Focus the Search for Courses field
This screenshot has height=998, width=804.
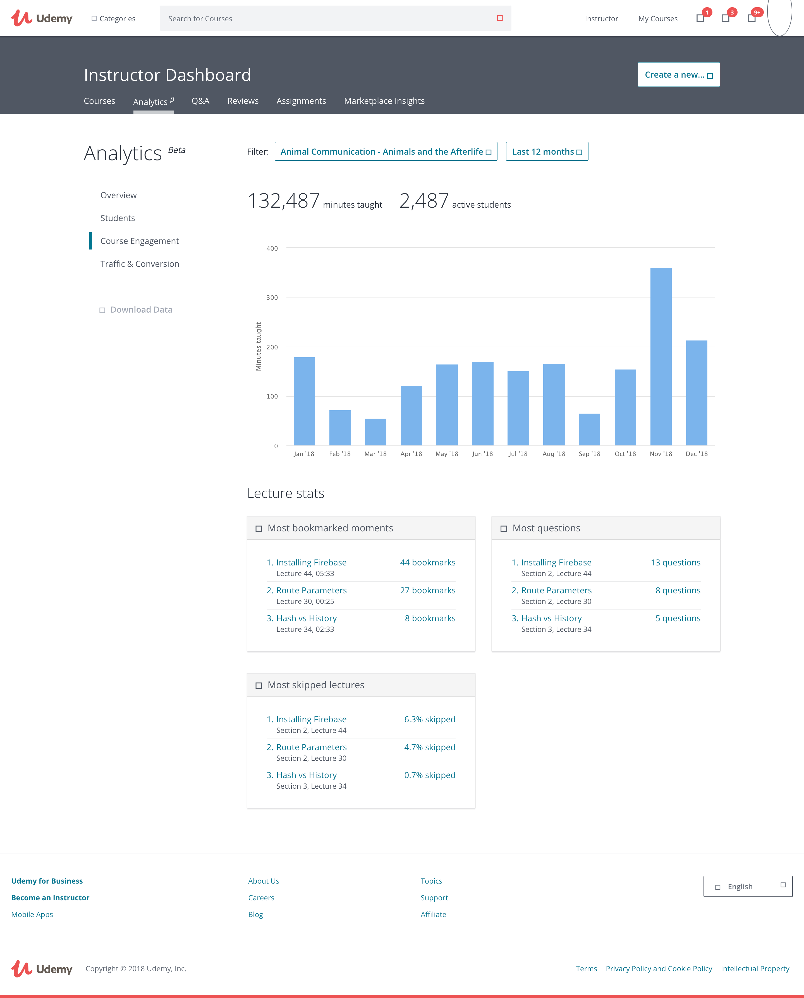(x=335, y=18)
